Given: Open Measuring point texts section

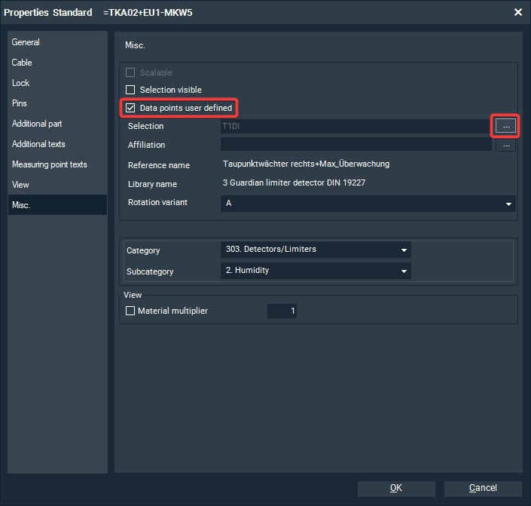Looking at the screenshot, I should pyautogui.click(x=50, y=164).
